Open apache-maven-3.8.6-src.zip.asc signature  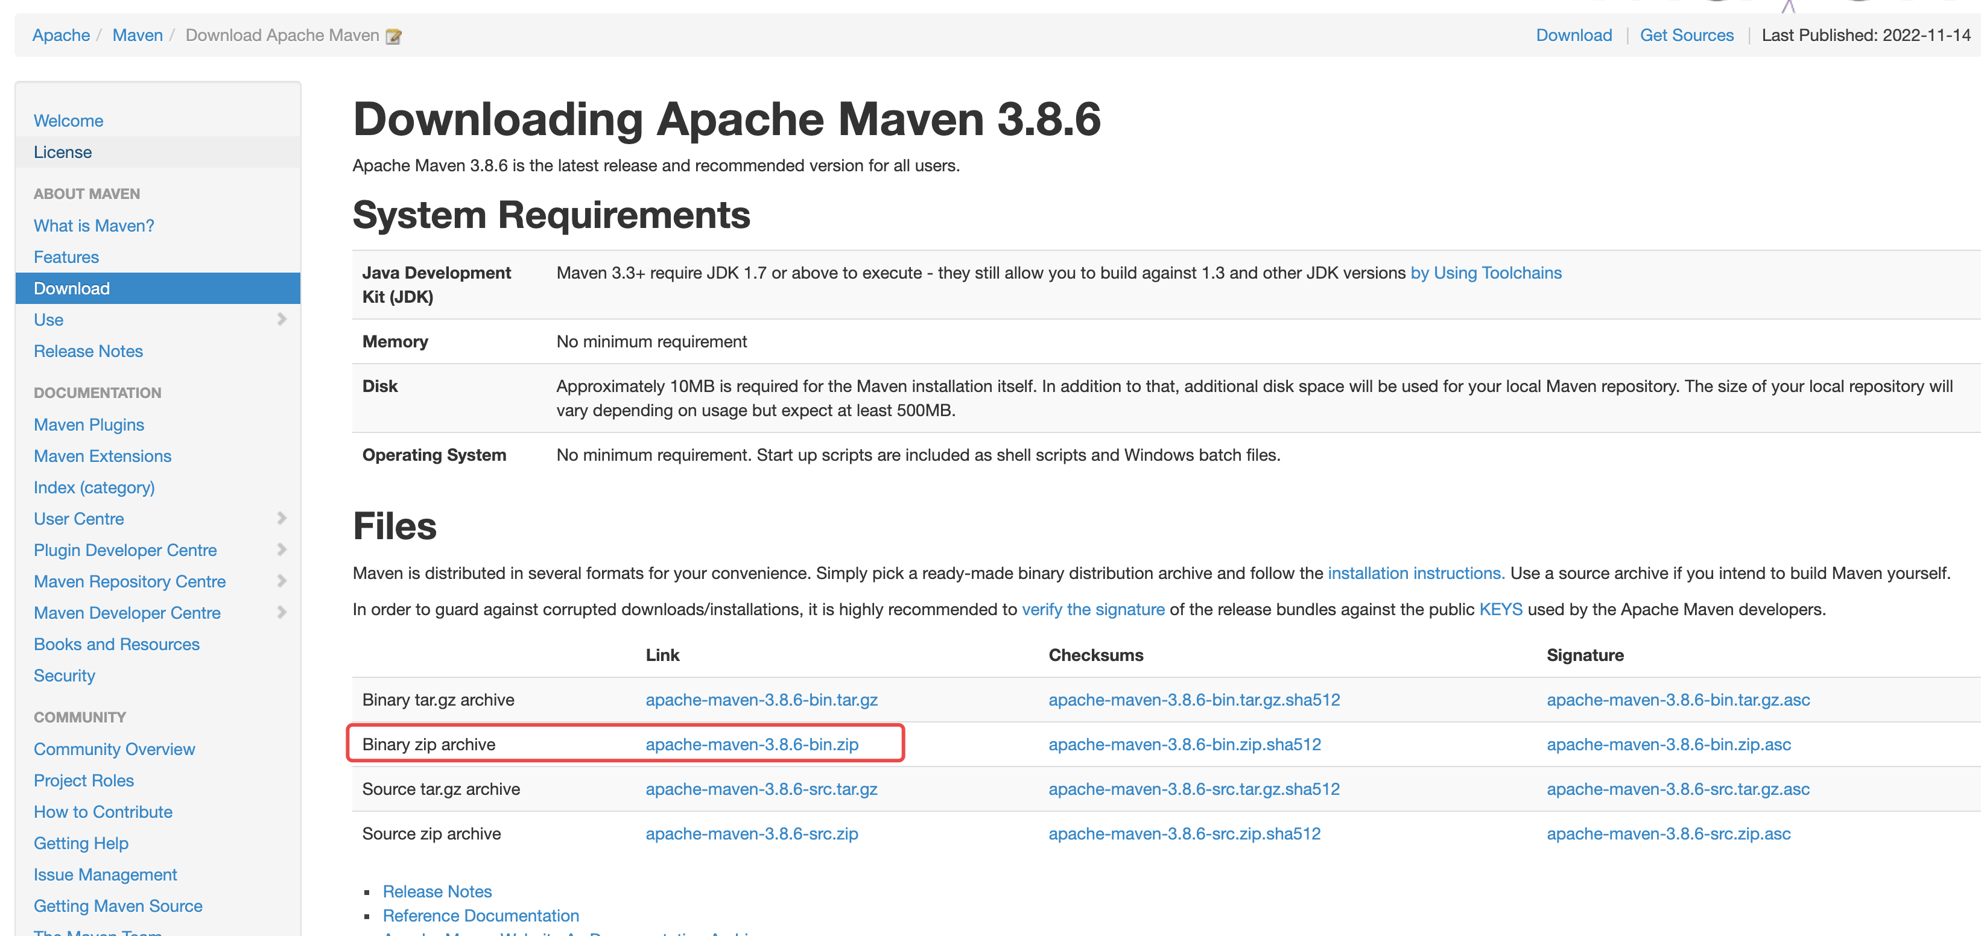click(x=1668, y=833)
